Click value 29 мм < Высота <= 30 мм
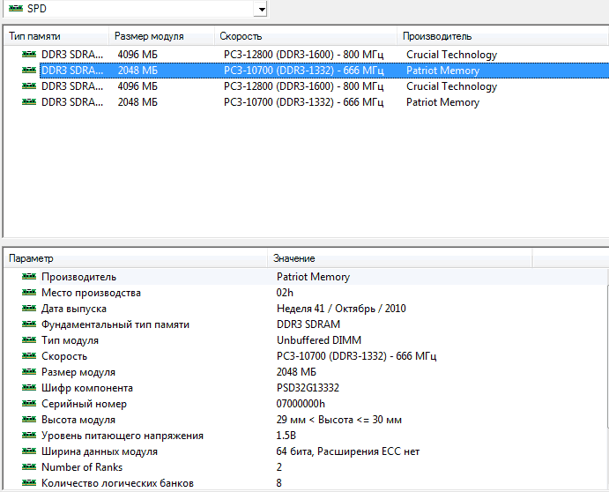The height and width of the screenshot is (492, 609). pos(339,420)
